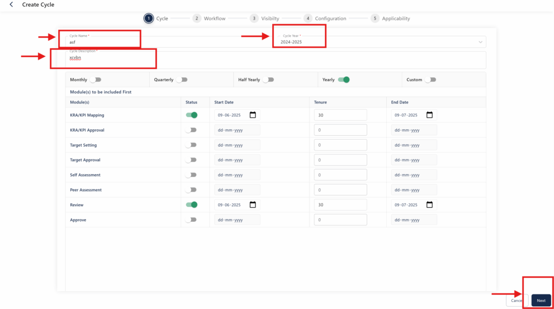Go back using the arrow beside Create Cycle
Screen dimensions: 554x309
point(11,4)
